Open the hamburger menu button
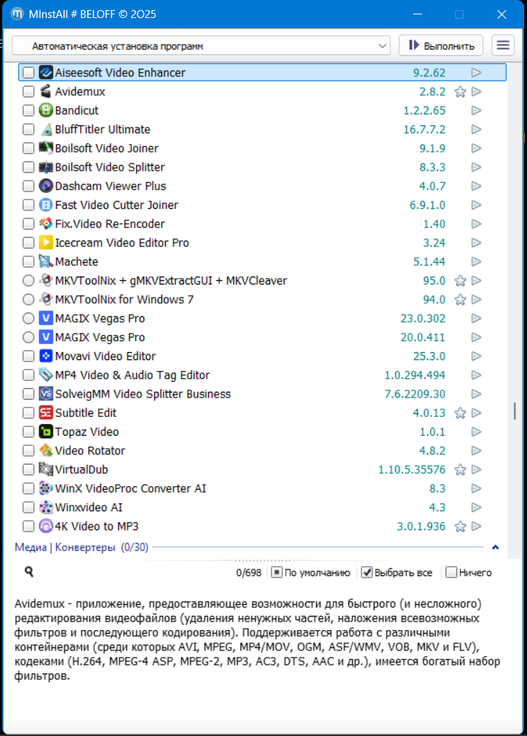The width and height of the screenshot is (527, 736). pyautogui.click(x=503, y=45)
